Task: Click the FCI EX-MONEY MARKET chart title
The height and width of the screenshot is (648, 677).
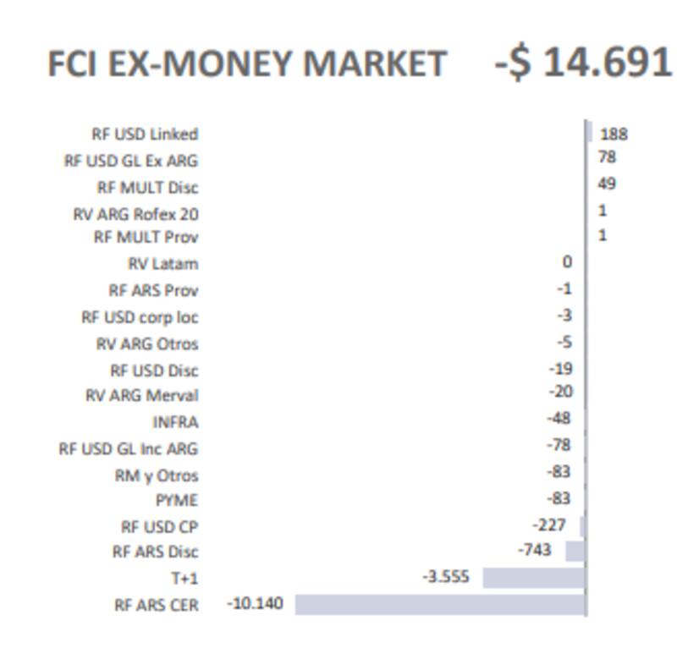Action: point(246,64)
